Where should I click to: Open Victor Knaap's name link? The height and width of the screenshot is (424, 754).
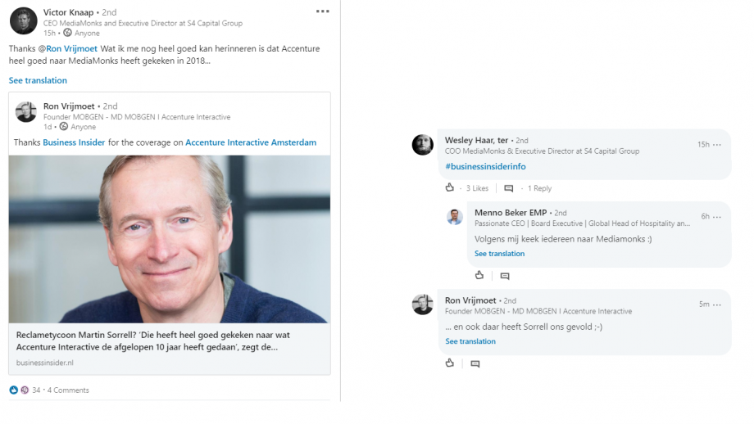pyautogui.click(x=68, y=12)
